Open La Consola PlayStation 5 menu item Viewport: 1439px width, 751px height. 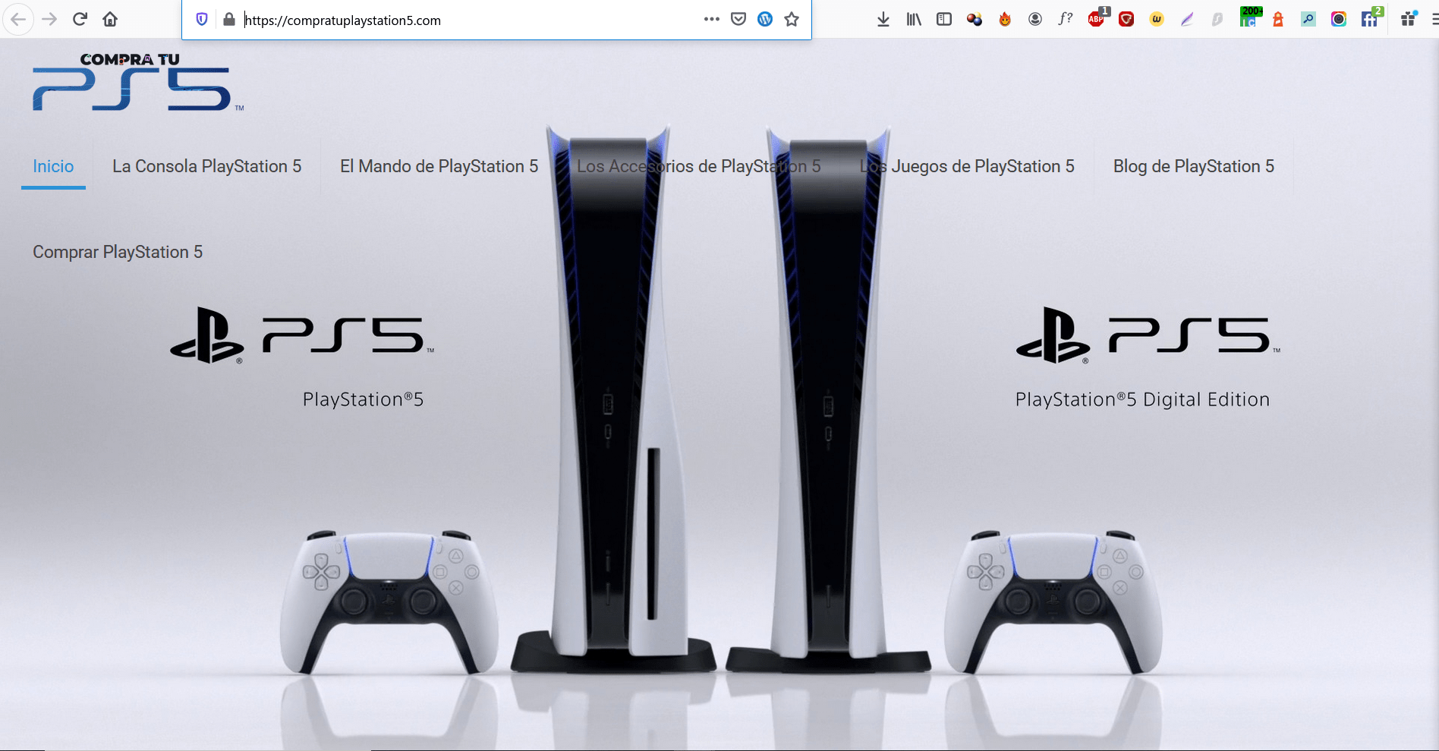pos(206,166)
